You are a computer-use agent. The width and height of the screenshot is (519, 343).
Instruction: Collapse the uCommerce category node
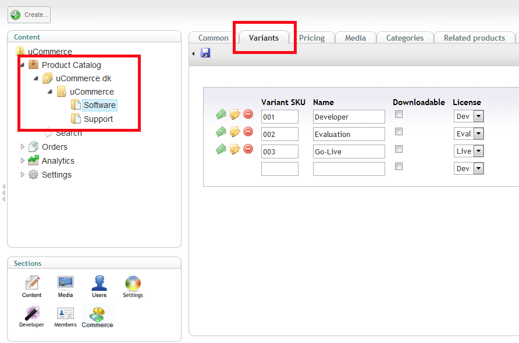click(49, 92)
